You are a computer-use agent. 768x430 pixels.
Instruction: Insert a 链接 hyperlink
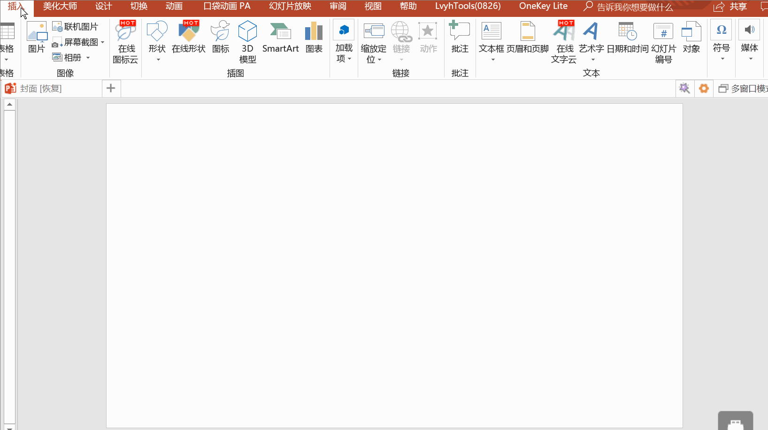(401, 41)
